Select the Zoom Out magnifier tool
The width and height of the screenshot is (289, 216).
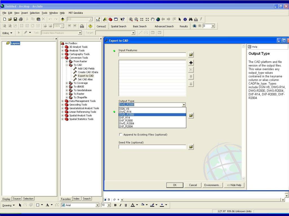(136, 19)
